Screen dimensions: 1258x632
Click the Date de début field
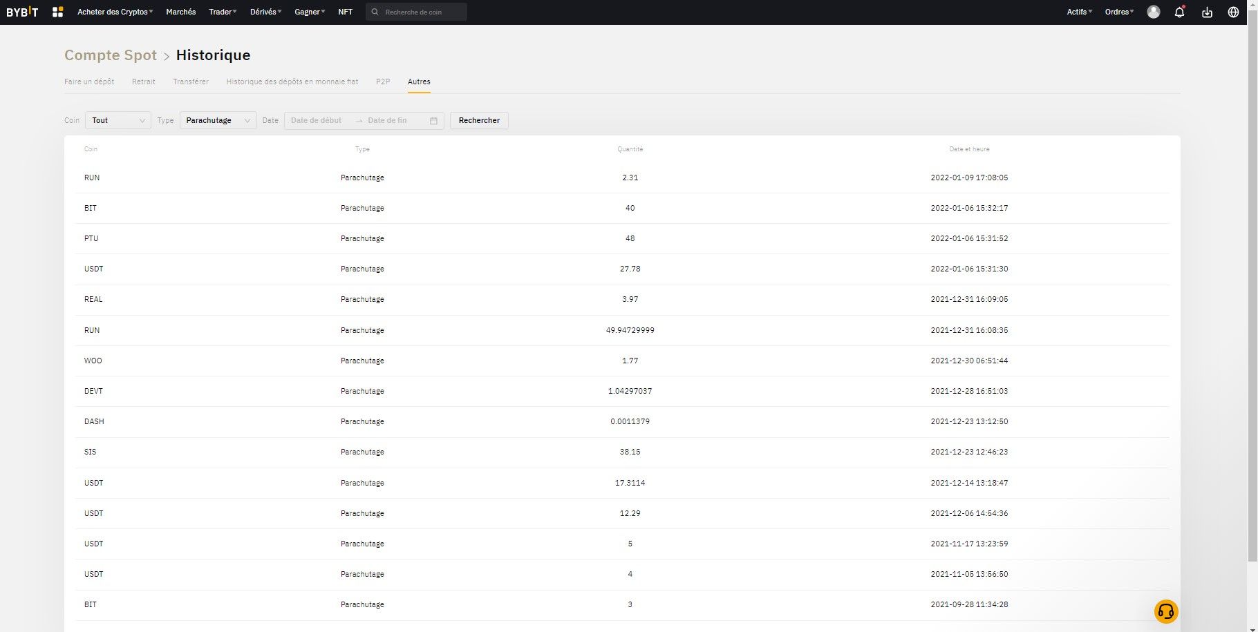317,120
